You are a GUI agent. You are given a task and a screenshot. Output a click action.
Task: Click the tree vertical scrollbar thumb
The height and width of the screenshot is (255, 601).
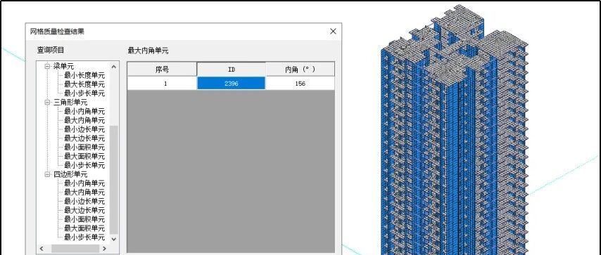(x=114, y=179)
